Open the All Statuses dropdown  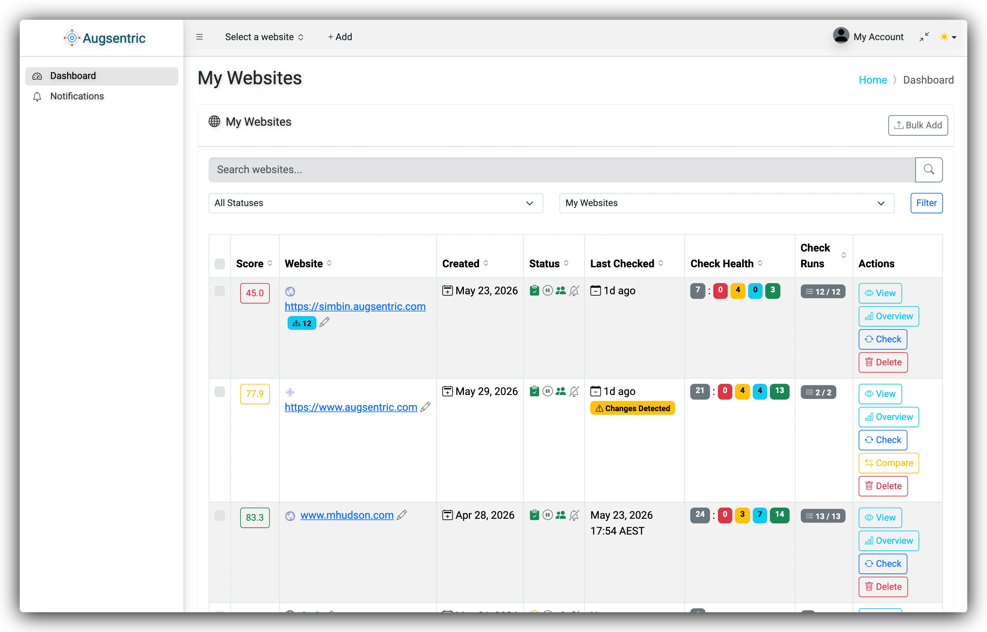point(376,203)
